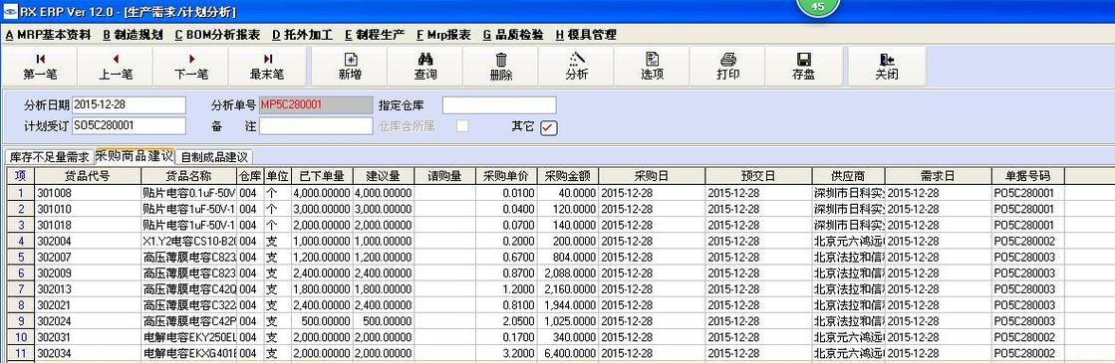Click unit price 0.0100 in row 1
The height and width of the screenshot is (363, 1115).
click(505, 193)
